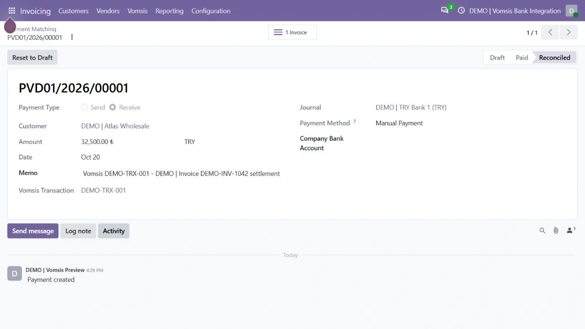Open the apps grid home menu

click(x=12, y=11)
